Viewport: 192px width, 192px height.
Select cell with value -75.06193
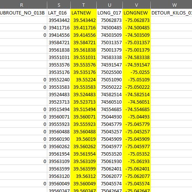137,161
